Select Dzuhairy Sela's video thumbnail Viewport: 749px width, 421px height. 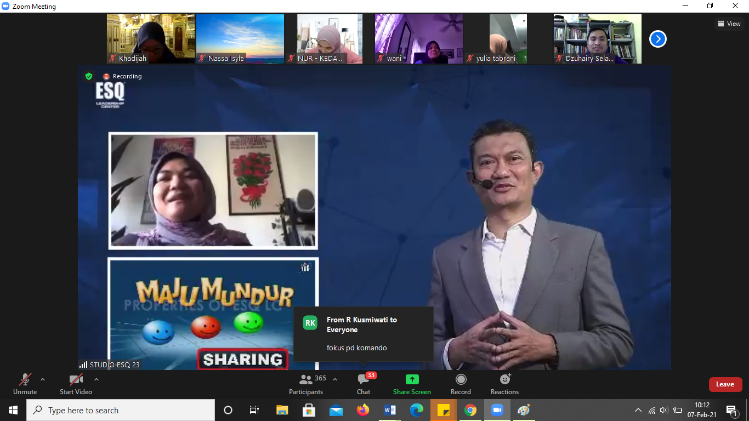point(597,38)
